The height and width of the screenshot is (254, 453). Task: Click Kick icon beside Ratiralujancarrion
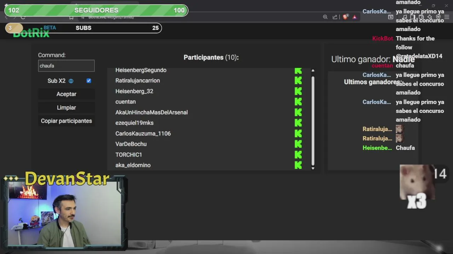click(298, 80)
